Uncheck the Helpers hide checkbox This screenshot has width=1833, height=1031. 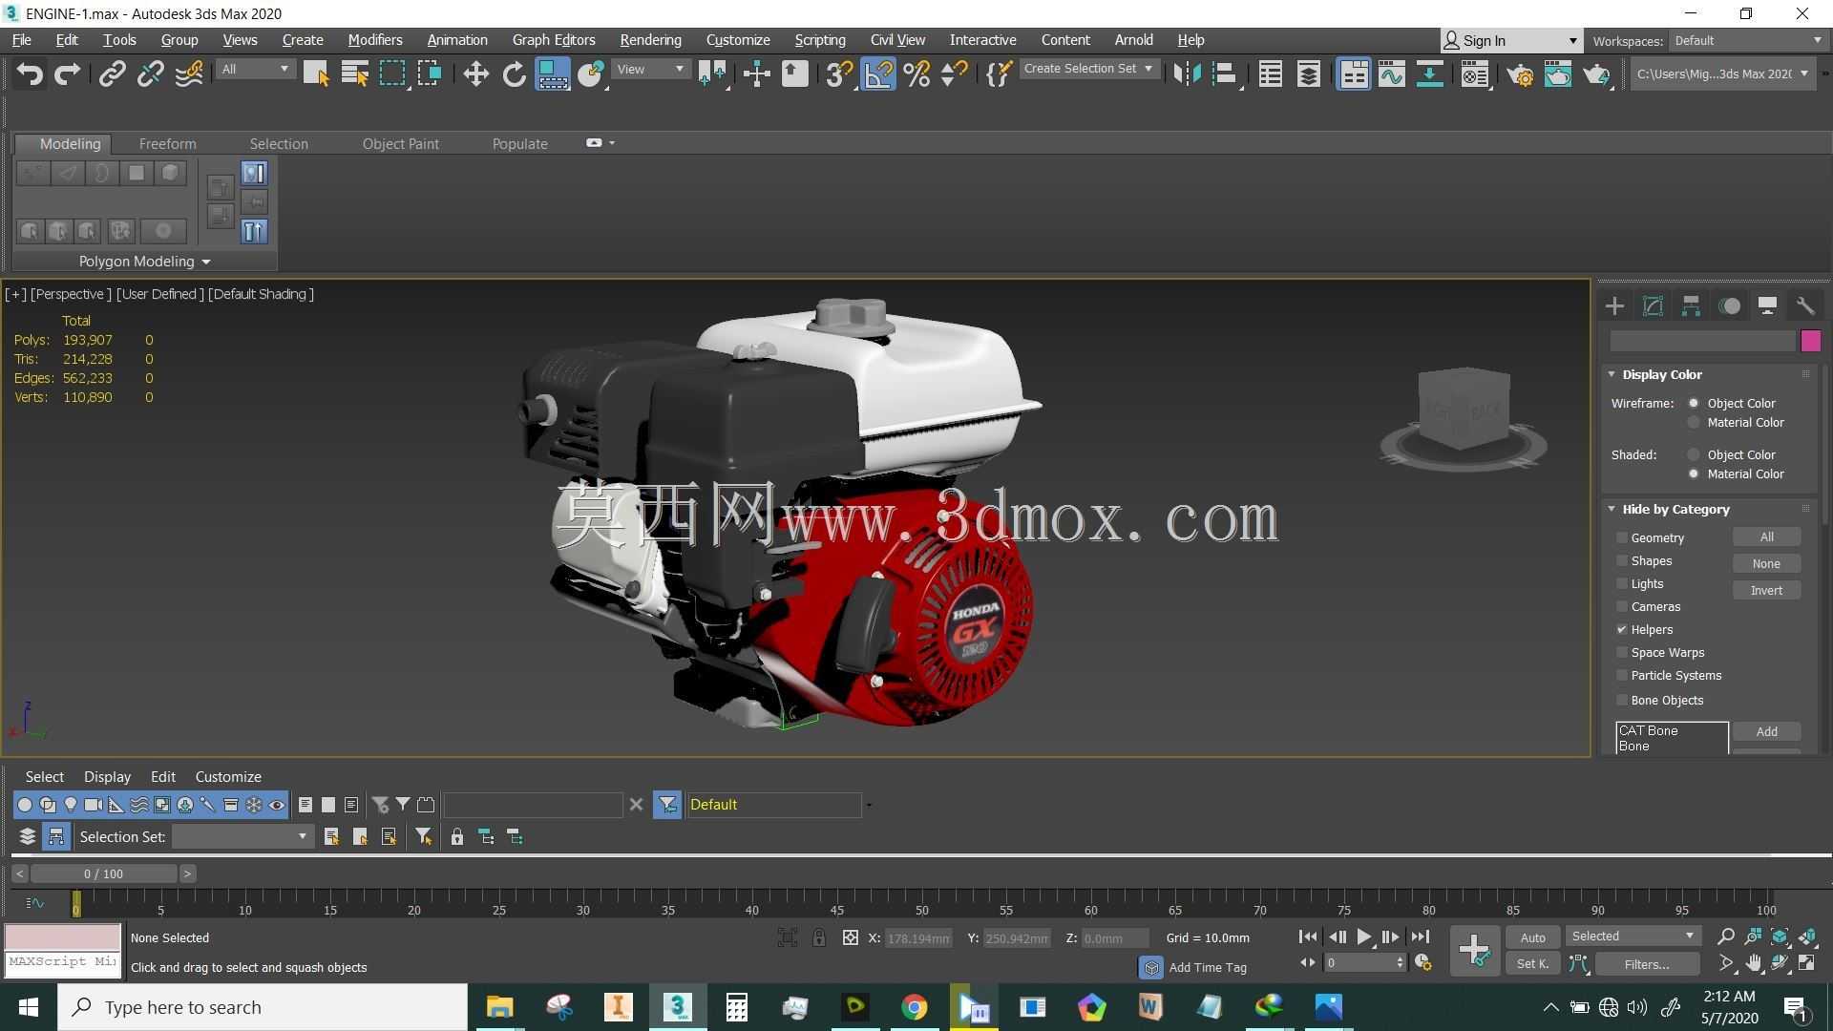[1621, 629]
